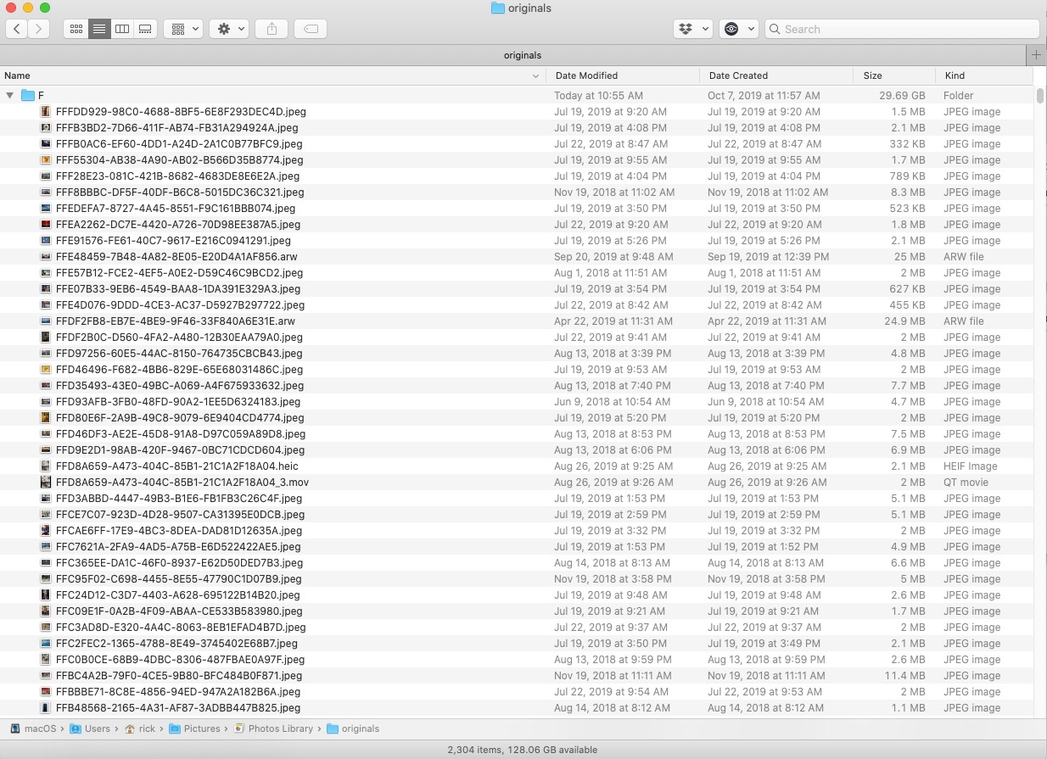Viewport: 1047px width, 759px height.
Task: Switch to icon view
Action: click(76, 29)
